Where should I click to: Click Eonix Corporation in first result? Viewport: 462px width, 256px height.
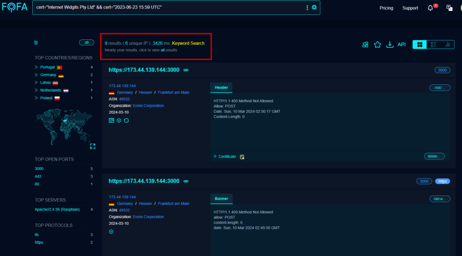coord(148,106)
